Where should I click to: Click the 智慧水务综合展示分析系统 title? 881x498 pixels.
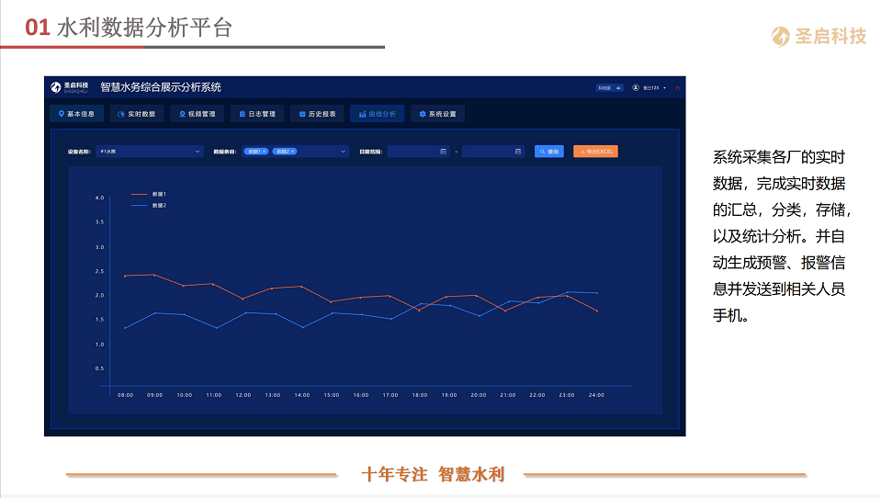tap(161, 87)
